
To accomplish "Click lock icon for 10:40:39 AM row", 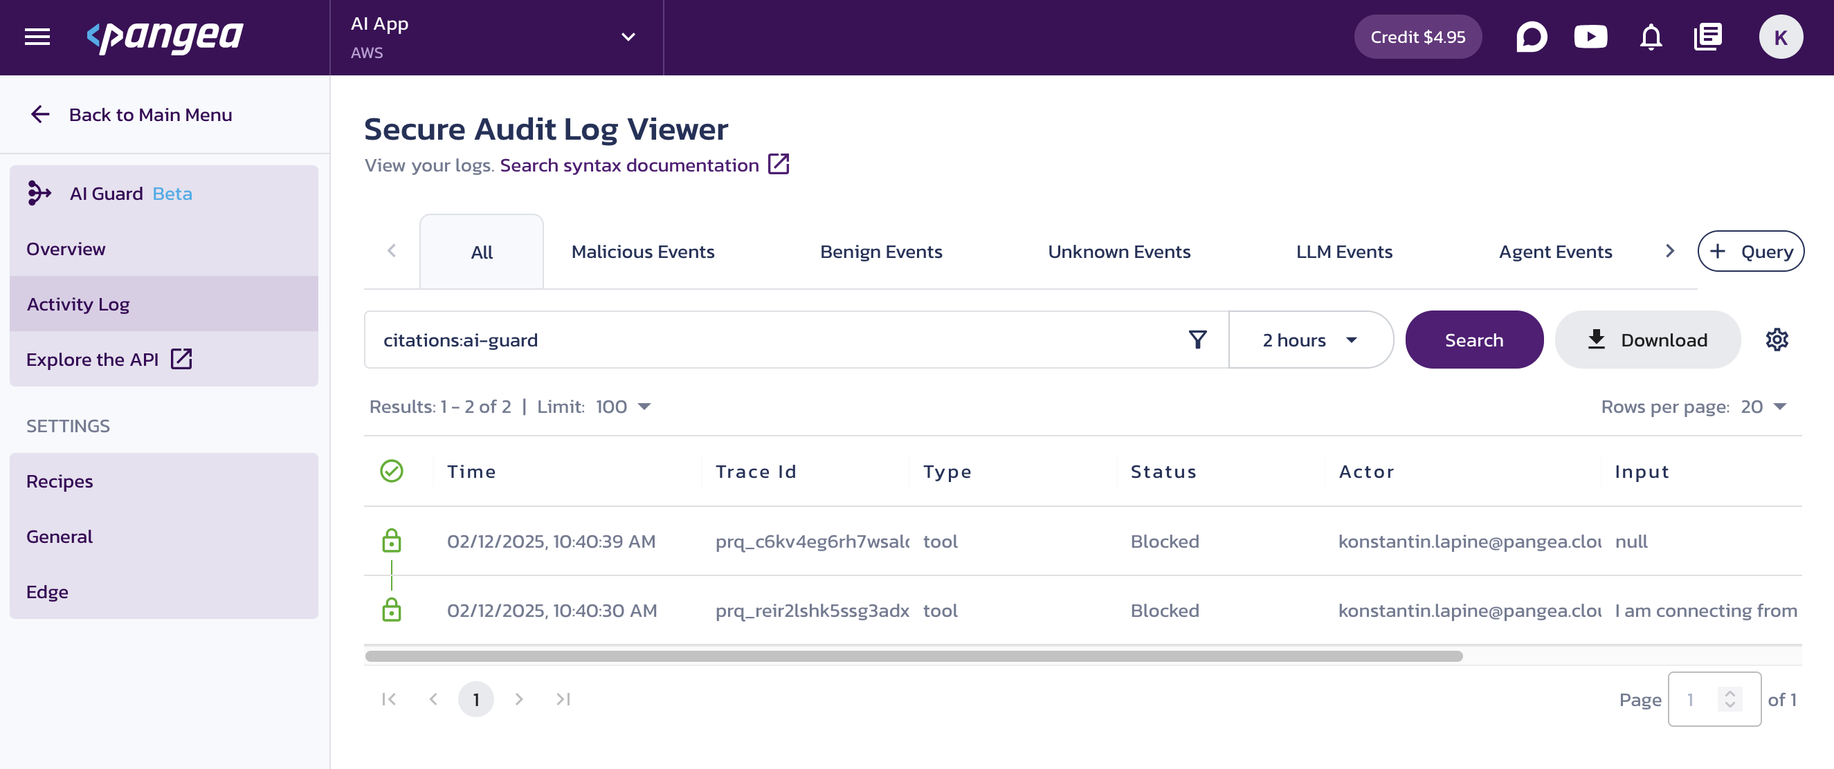I will [x=392, y=541].
